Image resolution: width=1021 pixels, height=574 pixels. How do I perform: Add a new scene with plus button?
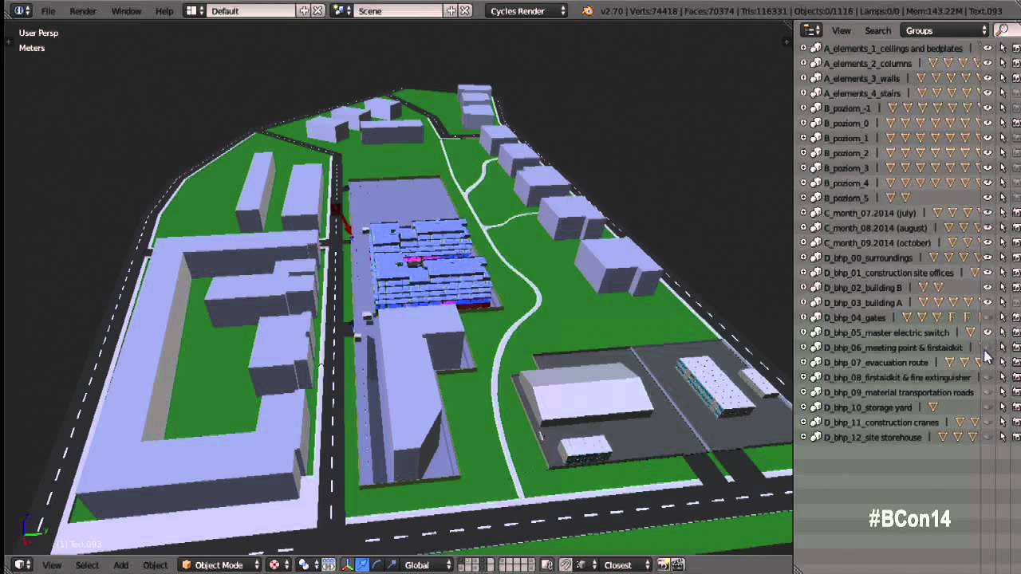[x=451, y=10]
